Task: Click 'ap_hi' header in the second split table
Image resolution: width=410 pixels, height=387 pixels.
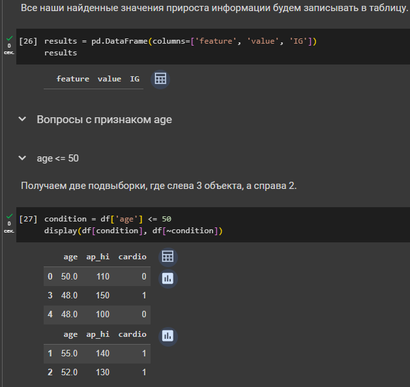Action: pyautogui.click(x=98, y=334)
